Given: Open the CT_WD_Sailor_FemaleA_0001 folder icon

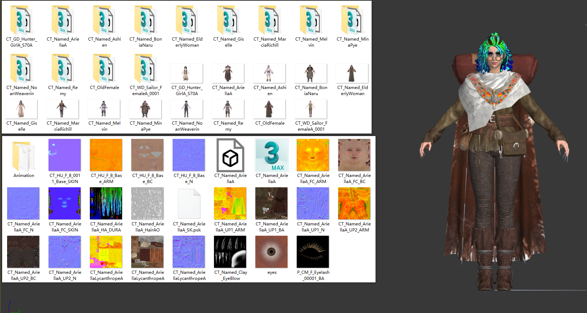Looking at the screenshot, I should tap(146, 69).
